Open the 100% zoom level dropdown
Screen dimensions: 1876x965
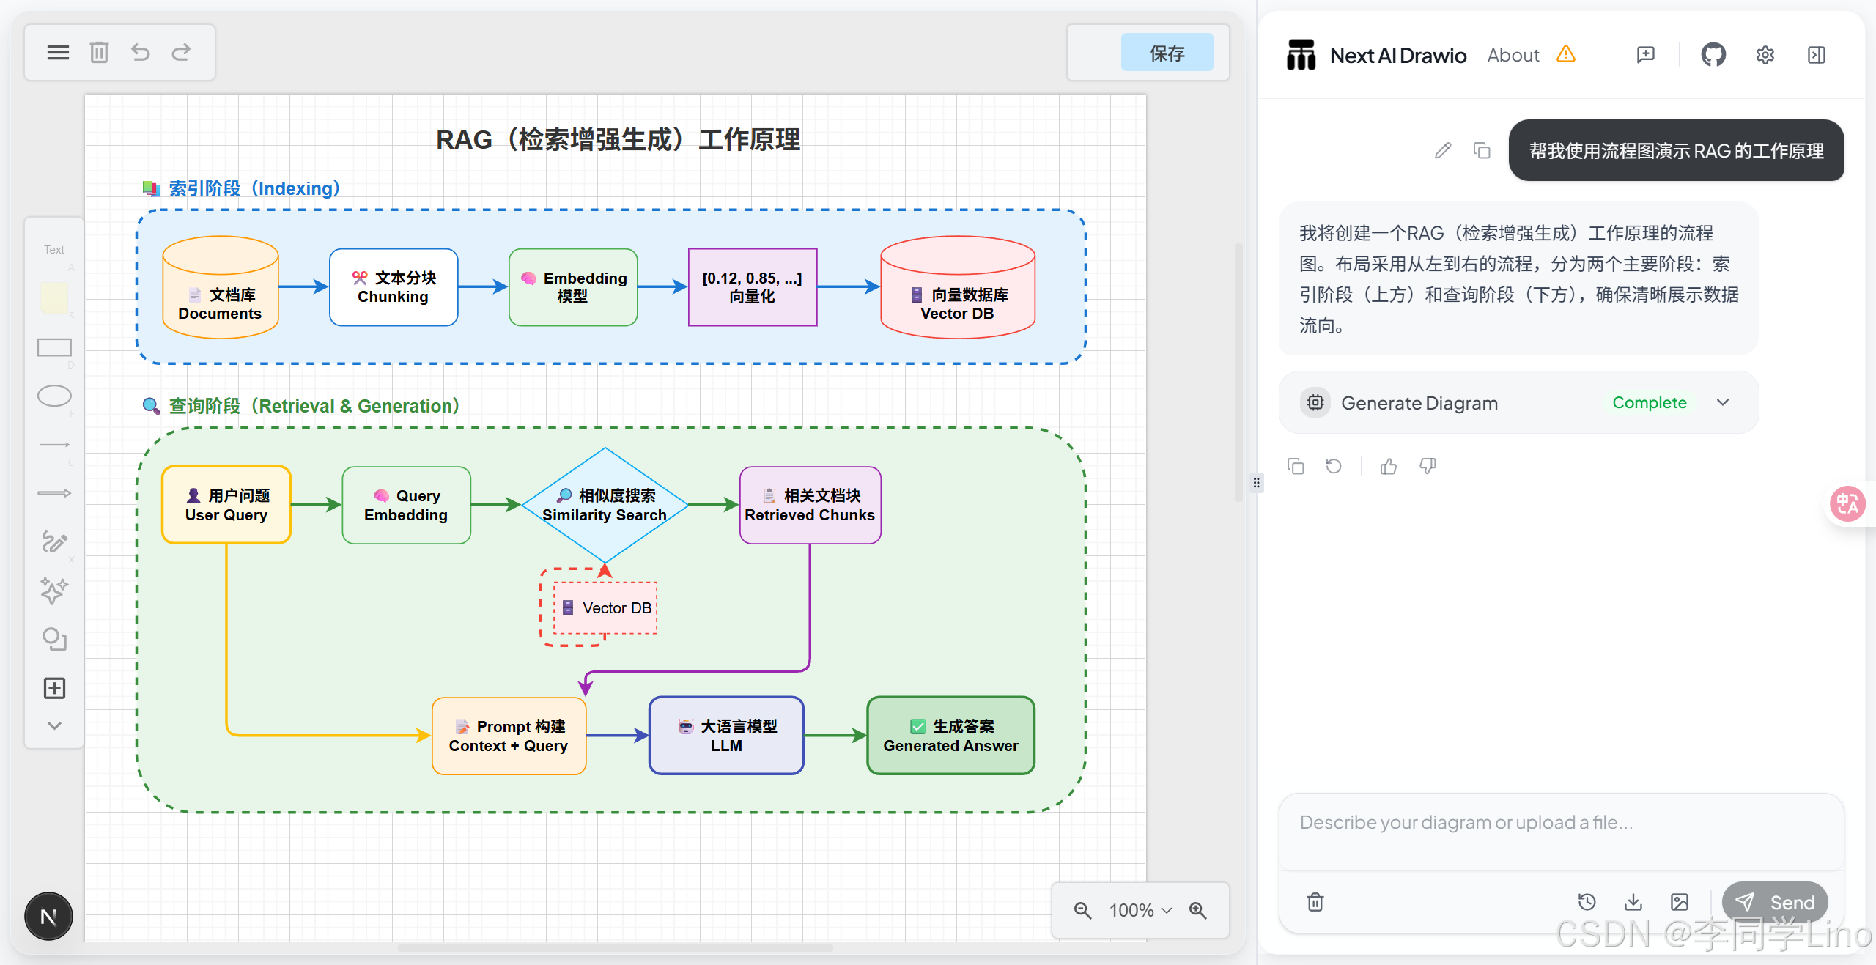click(1140, 910)
